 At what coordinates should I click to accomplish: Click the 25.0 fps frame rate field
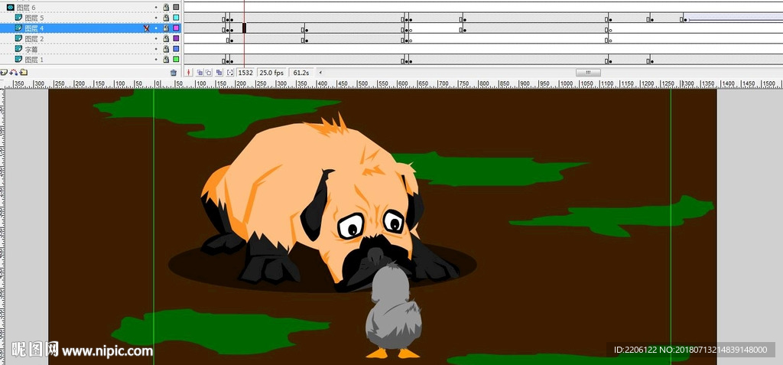pyautogui.click(x=271, y=73)
